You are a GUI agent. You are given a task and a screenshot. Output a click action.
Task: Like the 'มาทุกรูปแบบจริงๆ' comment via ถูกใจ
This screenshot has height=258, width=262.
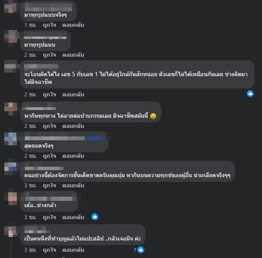49,25
